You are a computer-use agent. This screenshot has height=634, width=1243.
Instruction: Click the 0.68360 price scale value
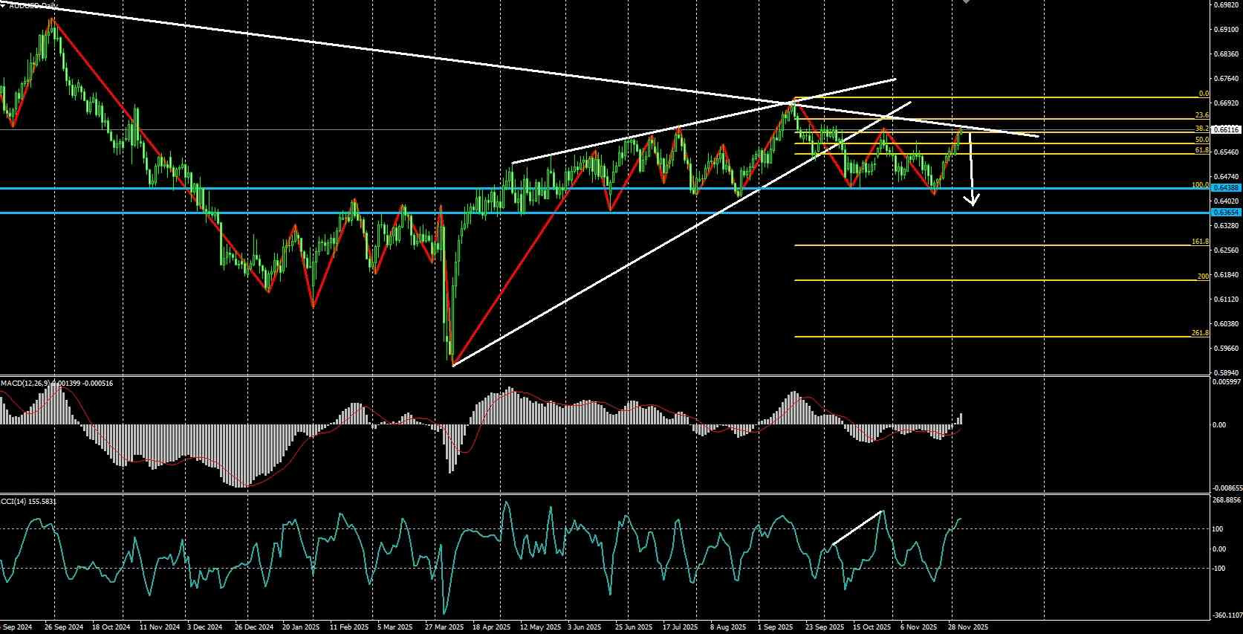(1226, 54)
